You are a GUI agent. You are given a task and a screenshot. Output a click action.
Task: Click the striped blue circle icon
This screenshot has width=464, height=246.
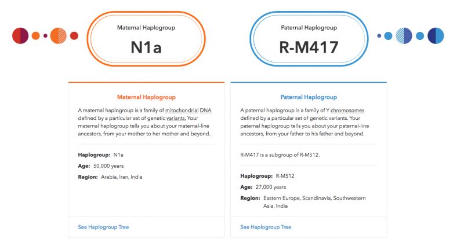(x=404, y=36)
